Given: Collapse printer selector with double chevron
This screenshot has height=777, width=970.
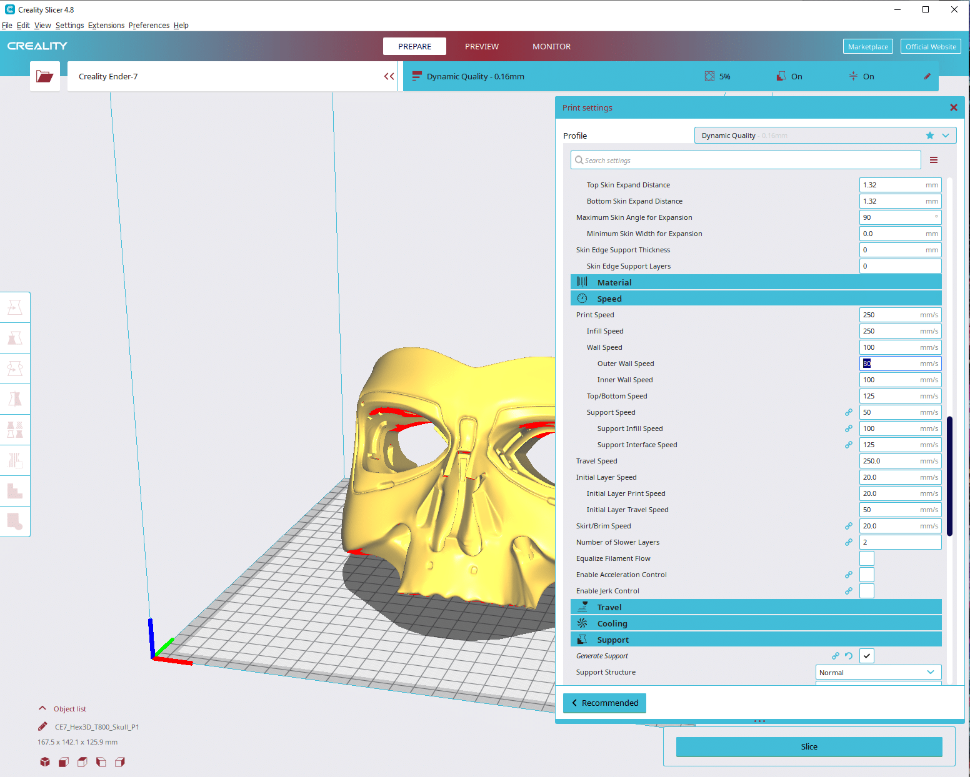Looking at the screenshot, I should tap(389, 76).
